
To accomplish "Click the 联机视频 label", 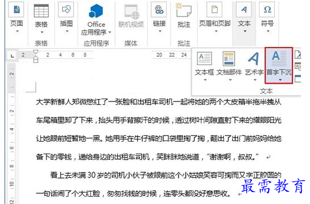I will click(131, 24).
